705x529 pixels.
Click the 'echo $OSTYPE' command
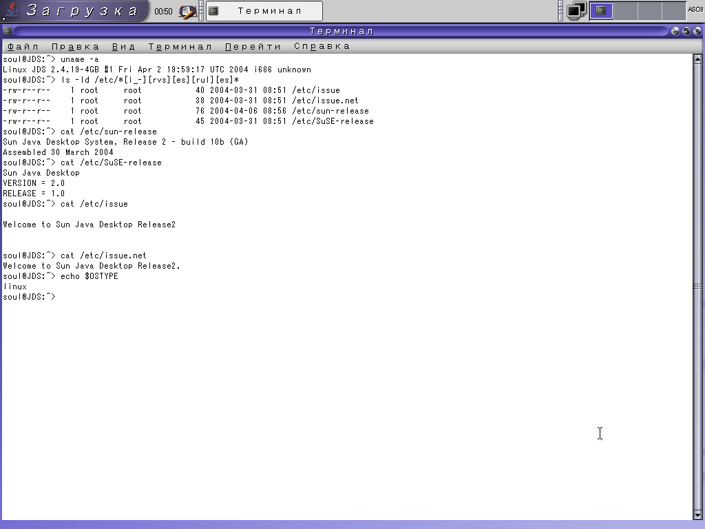[x=90, y=276]
